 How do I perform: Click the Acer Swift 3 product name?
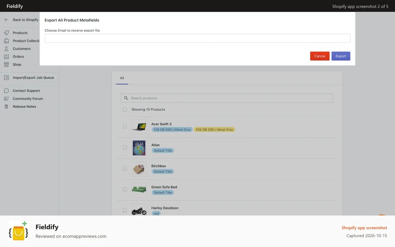[161, 124]
